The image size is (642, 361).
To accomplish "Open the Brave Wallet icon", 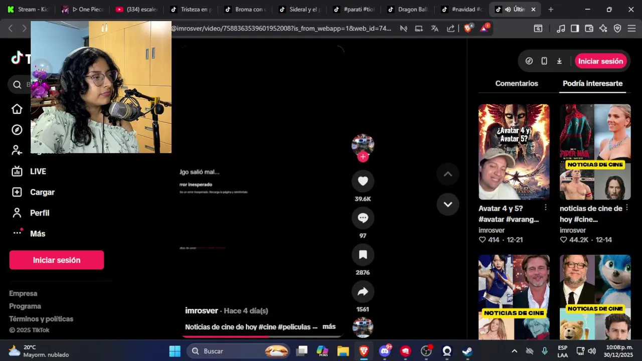I will (x=589, y=29).
